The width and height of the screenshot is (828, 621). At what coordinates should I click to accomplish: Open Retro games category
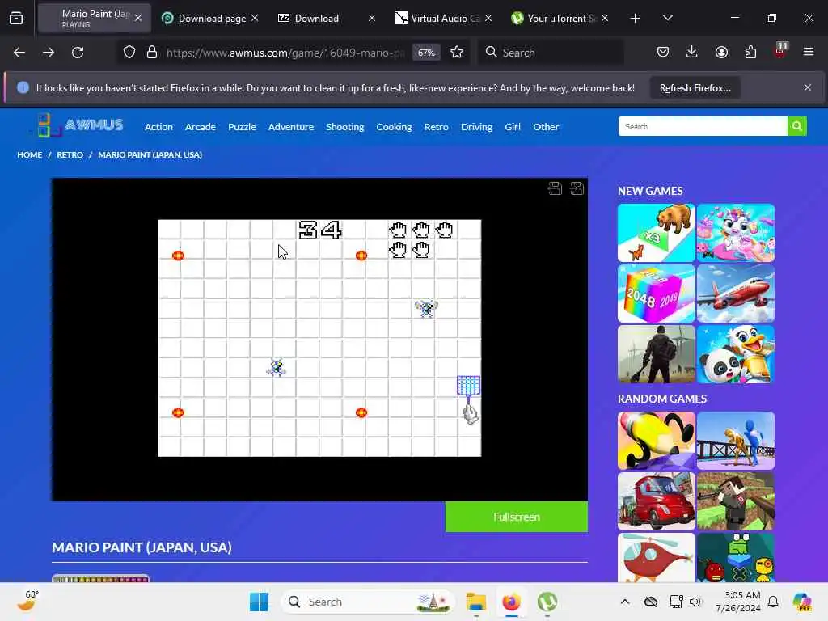pos(436,127)
